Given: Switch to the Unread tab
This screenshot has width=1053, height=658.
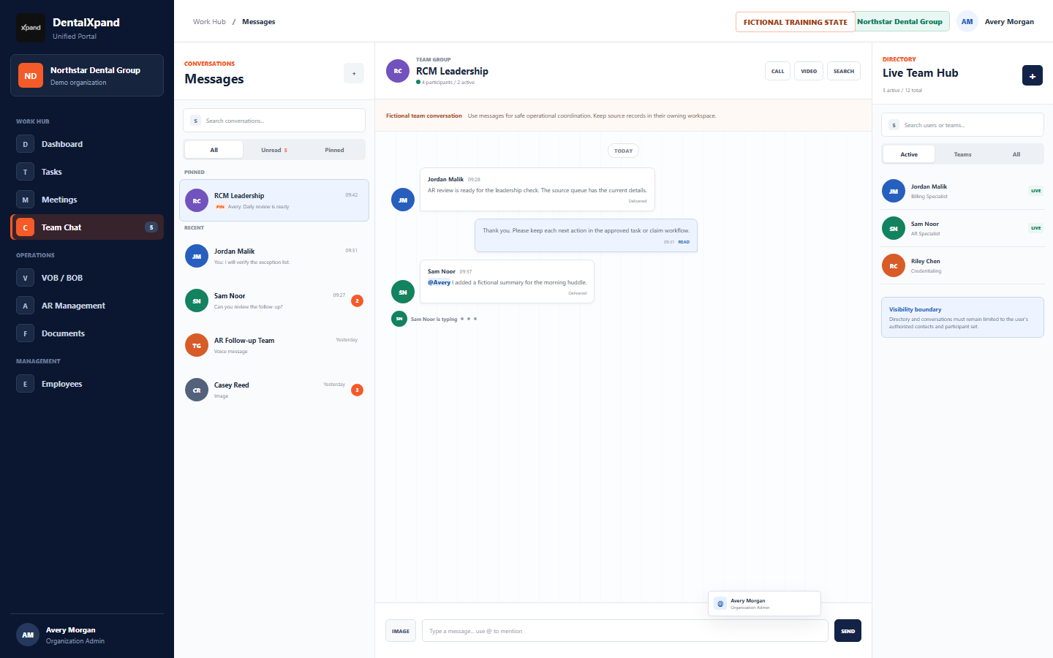Looking at the screenshot, I should tap(274, 150).
